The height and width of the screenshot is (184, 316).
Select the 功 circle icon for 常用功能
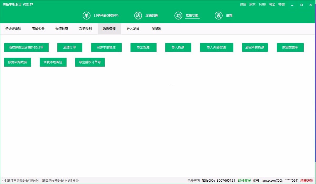pyautogui.click(x=178, y=16)
